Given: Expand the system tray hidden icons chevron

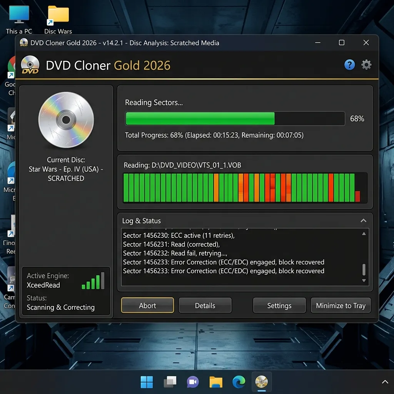Looking at the screenshot, I should coord(385,382).
